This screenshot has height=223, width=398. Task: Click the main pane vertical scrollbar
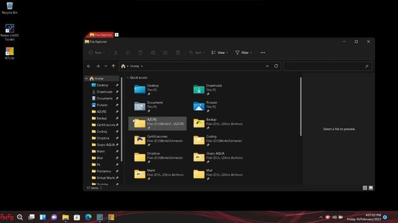coord(301,107)
